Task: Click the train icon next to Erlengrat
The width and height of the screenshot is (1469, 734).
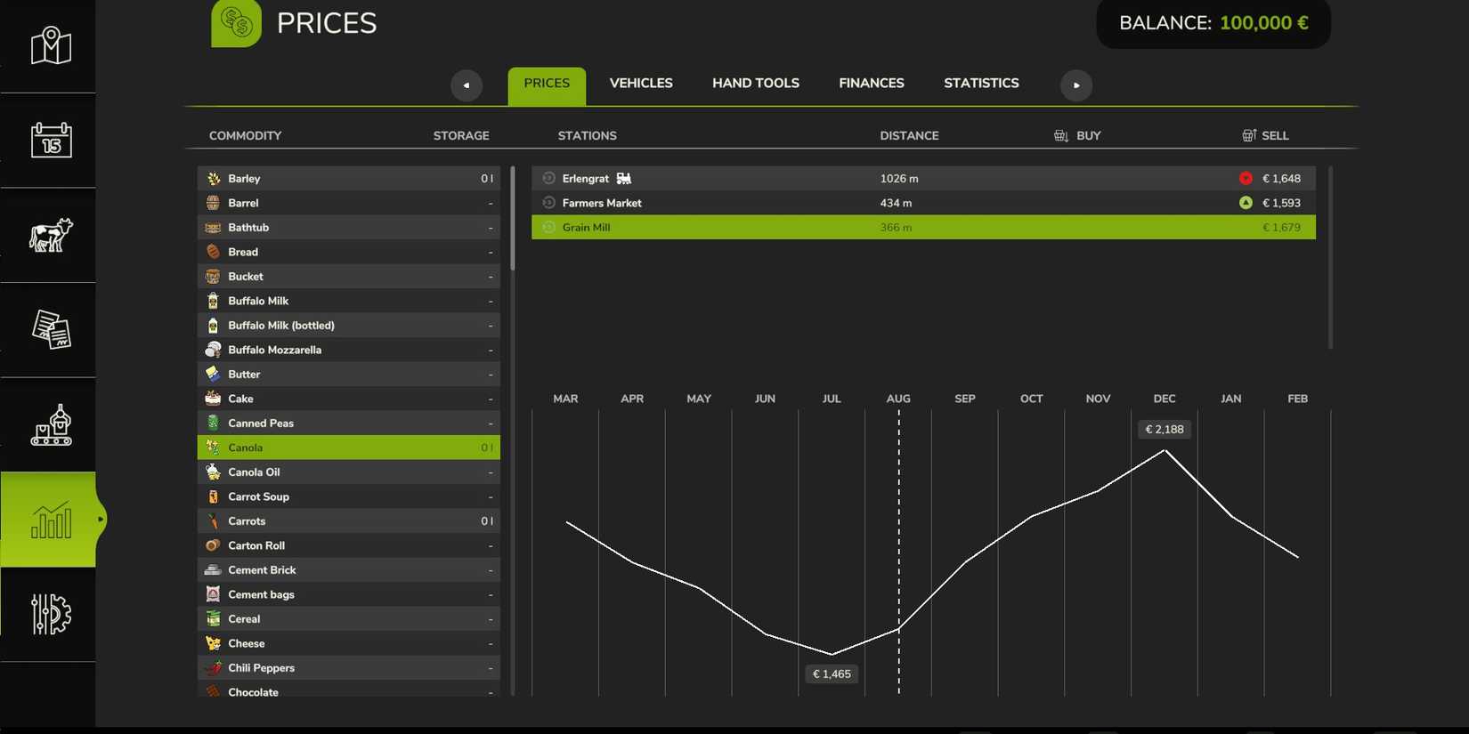Action: [624, 179]
